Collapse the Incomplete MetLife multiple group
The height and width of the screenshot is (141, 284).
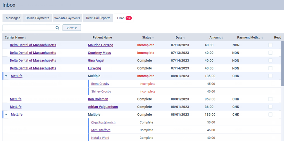(6, 76)
